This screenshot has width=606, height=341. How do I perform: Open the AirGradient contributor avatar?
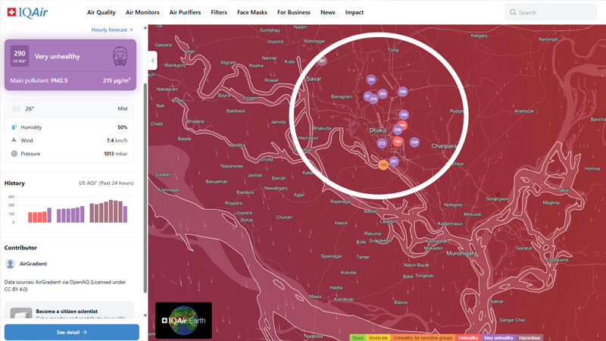click(x=11, y=264)
